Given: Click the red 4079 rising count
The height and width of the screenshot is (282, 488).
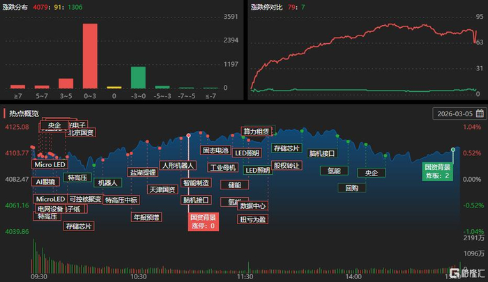Looking at the screenshot, I should (40, 7).
